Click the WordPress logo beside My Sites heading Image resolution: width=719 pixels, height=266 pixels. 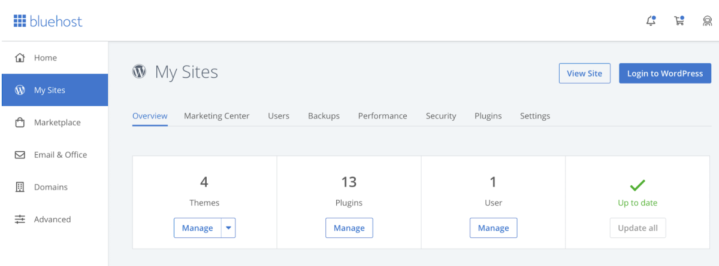[139, 72]
